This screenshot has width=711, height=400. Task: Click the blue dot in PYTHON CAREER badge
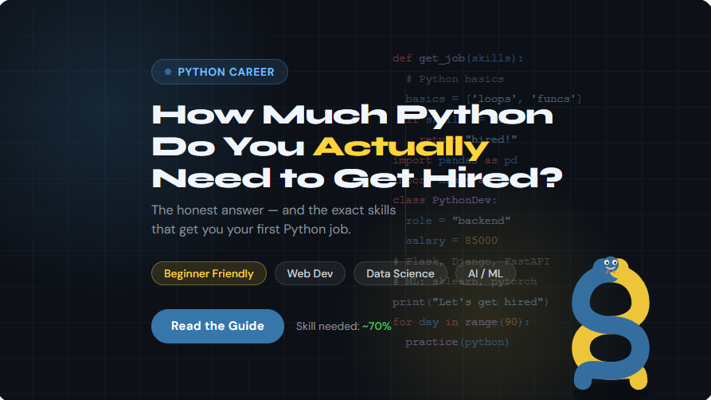click(168, 72)
